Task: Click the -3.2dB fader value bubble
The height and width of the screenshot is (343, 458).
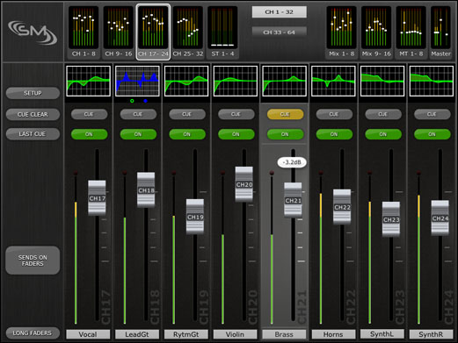Action: 292,162
